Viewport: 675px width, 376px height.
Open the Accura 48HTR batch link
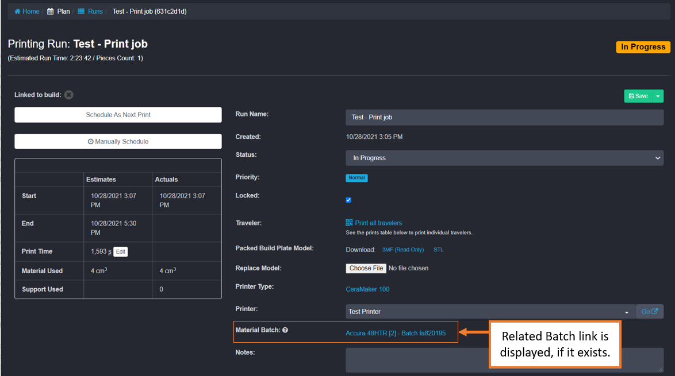pos(395,333)
